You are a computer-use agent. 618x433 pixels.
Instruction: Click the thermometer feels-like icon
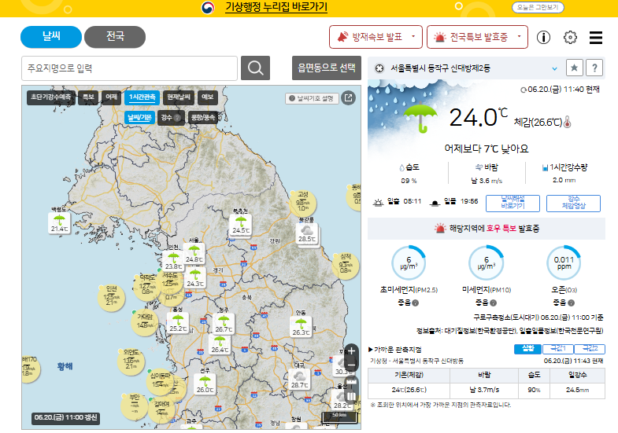tap(567, 122)
